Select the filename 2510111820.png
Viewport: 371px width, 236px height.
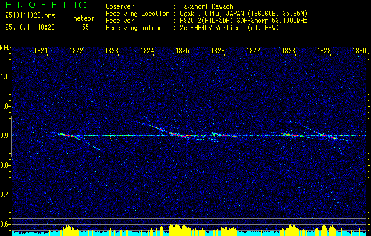pos(30,16)
